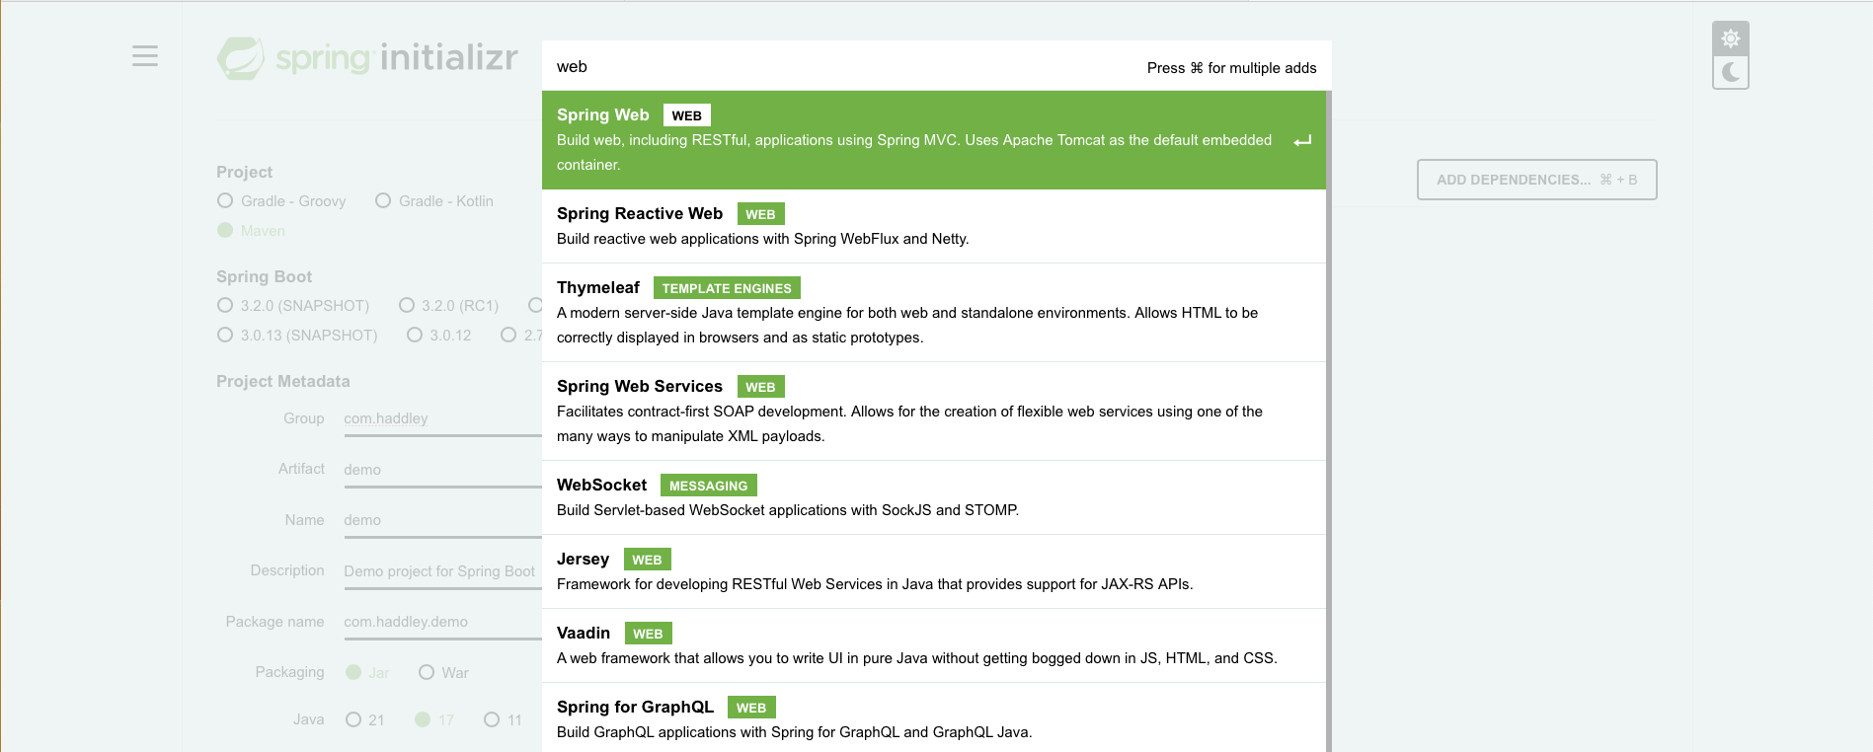Click the TEMPLATE ENGINES tag on Thymeleaf
The image size is (1873, 752).
(x=727, y=288)
